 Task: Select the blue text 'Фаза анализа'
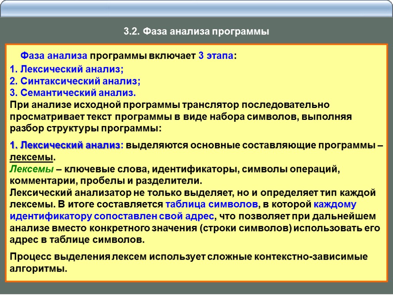(54, 55)
